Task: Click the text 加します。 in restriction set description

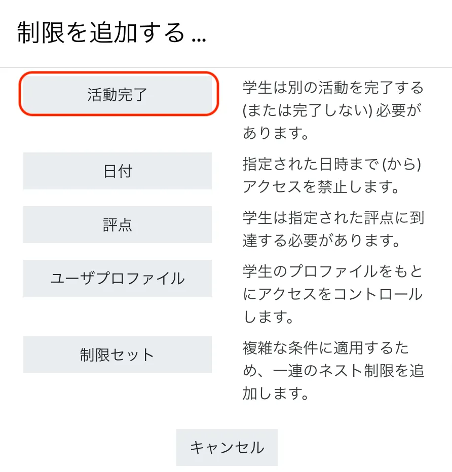Action: 276,394
